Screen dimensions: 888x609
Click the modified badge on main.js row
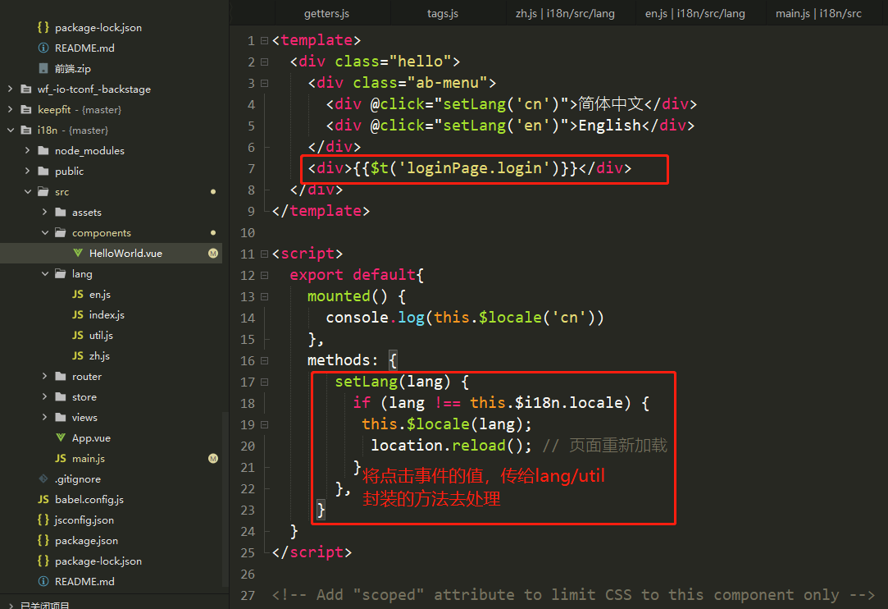213,458
